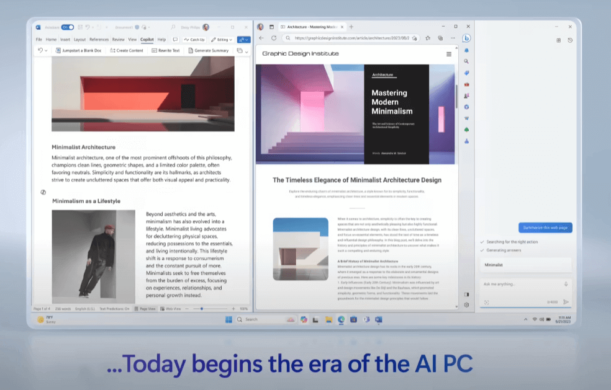Screen dimensions: 611x390
Task: Click the Catch Up icon in Word
Action: coord(187,39)
